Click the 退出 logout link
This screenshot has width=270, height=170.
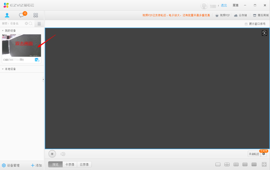pos(224,5)
